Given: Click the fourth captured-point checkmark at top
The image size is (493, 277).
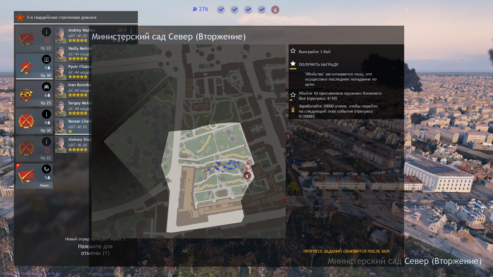Looking at the screenshot, I should point(262,10).
